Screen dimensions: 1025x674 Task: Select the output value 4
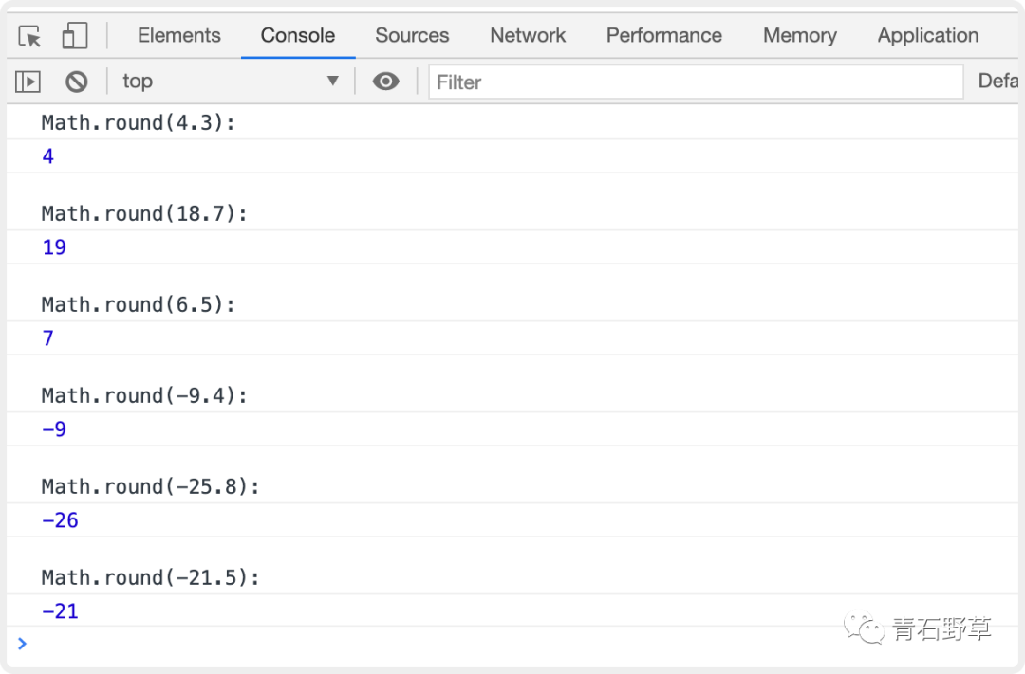pos(47,156)
